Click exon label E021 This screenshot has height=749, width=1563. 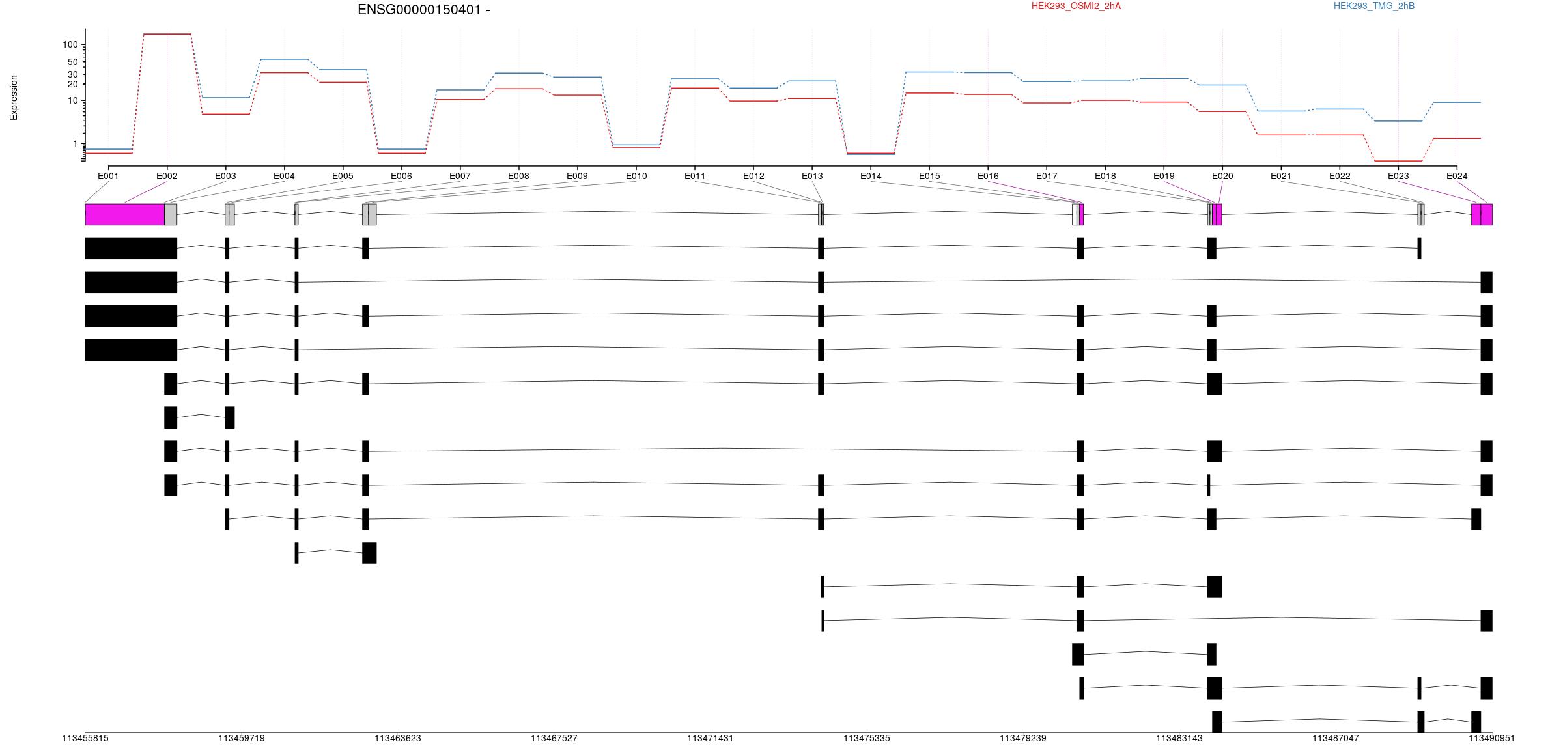click(1281, 176)
